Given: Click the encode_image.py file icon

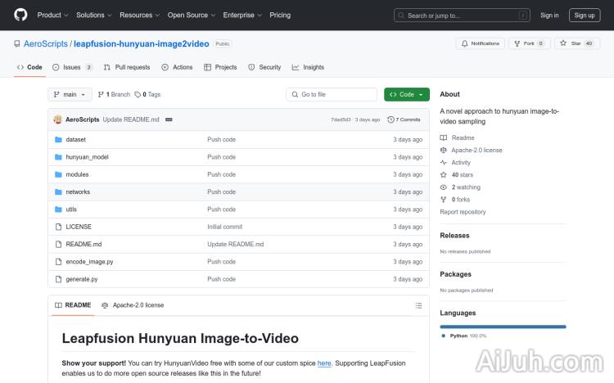Looking at the screenshot, I should click(x=58, y=262).
